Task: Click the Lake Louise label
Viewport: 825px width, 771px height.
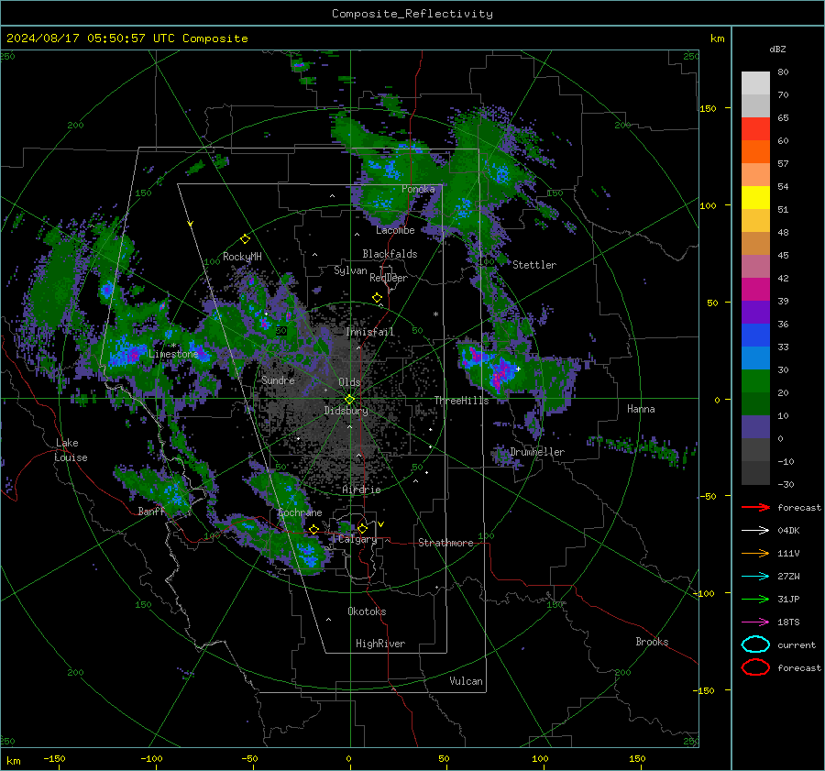Action: pos(71,450)
